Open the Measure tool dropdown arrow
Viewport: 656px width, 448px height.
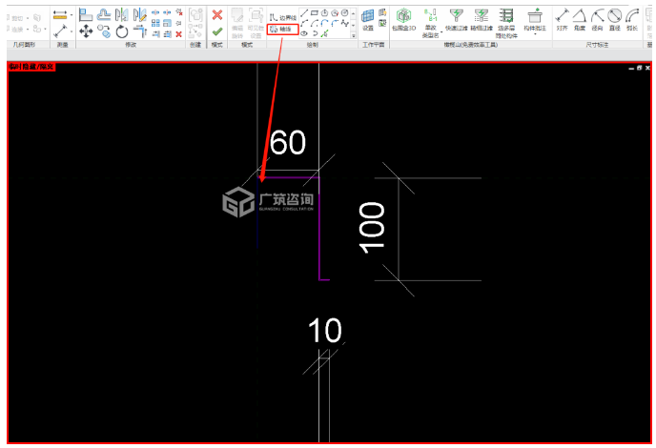tap(72, 14)
